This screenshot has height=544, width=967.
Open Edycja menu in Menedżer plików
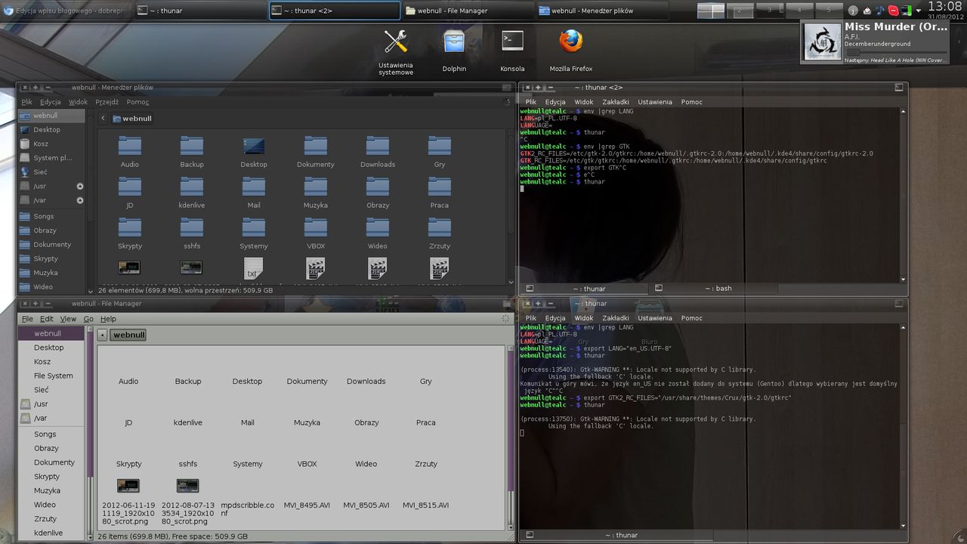51,102
